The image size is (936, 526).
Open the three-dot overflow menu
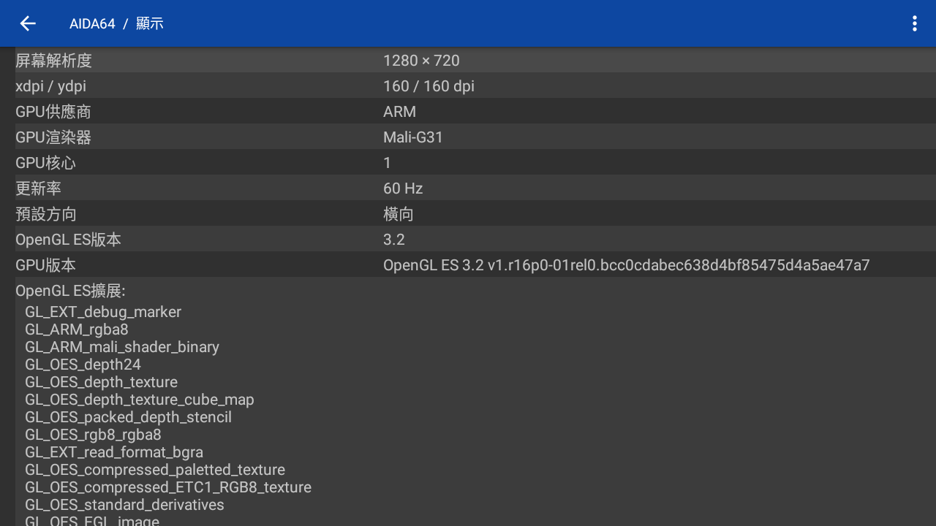pos(914,23)
